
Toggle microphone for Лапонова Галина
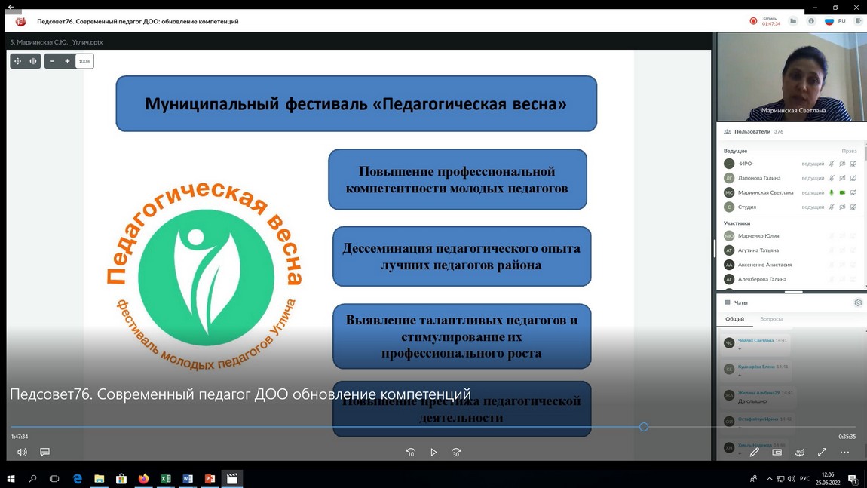tap(831, 178)
